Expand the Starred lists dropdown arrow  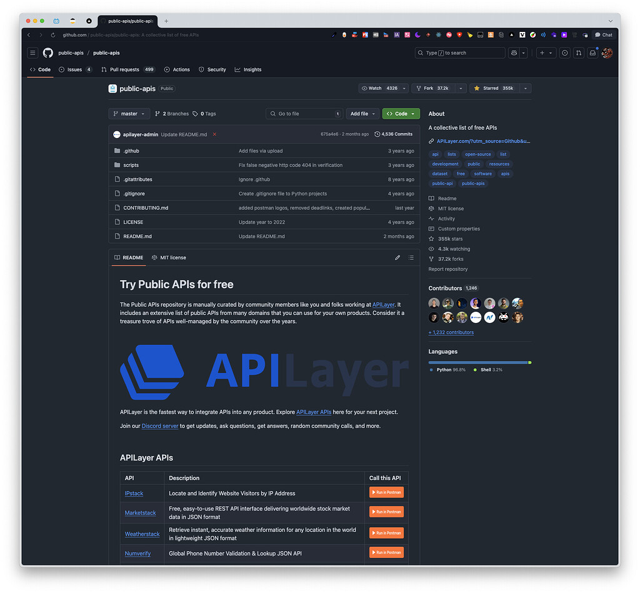(525, 88)
